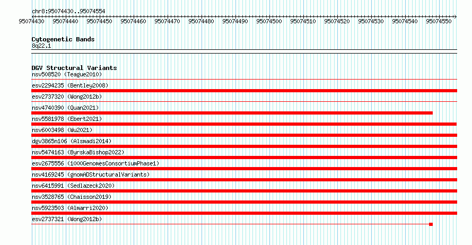
Task: Open variant nsv508520 (Teague2010)
Action: click(x=67, y=74)
